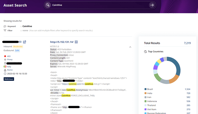
Task: Click the Filter funnel icon
Action: pos(5,30)
